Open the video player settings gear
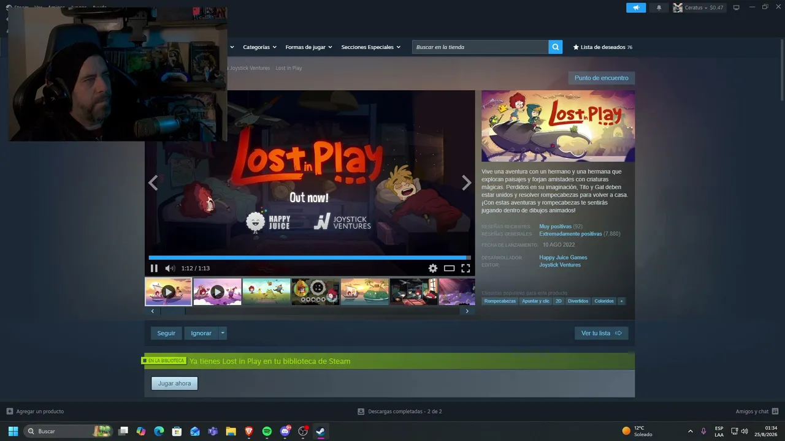 tap(433, 268)
